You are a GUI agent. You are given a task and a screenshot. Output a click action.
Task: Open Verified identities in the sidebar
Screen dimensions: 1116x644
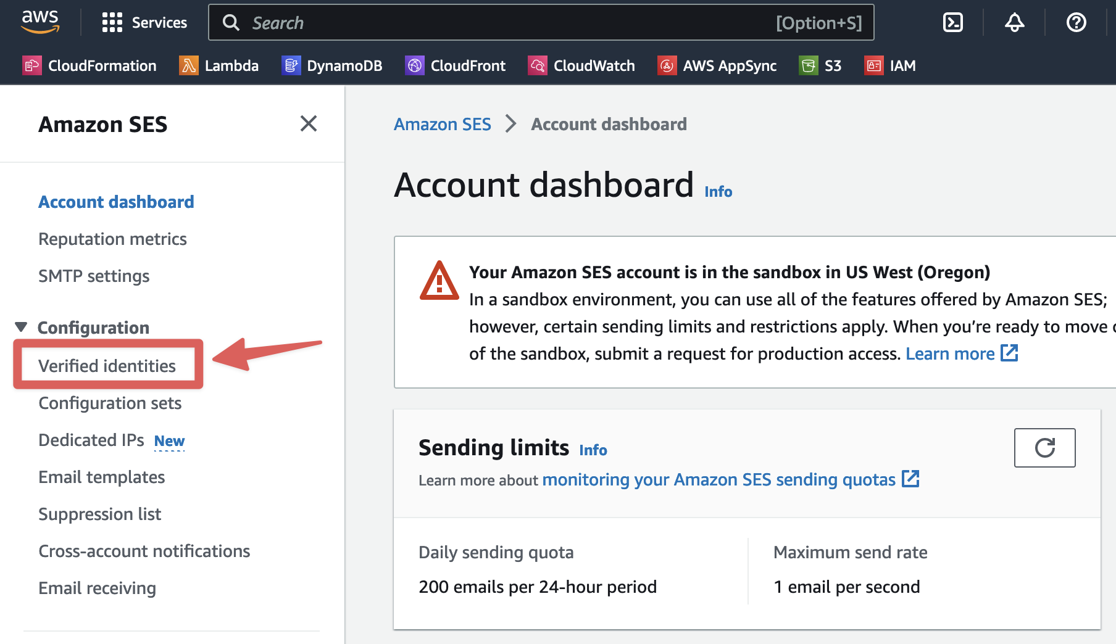click(x=107, y=366)
